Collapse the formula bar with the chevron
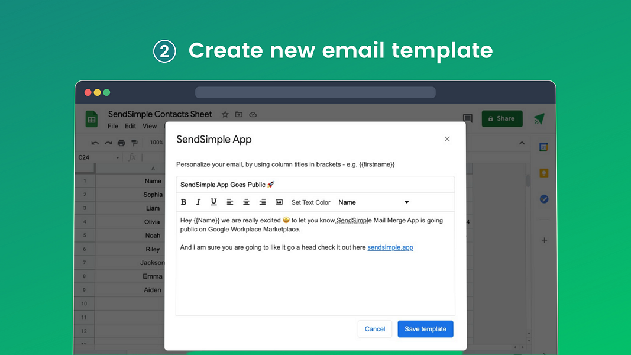The image size is (631, 355). click(x=521, y=143)
